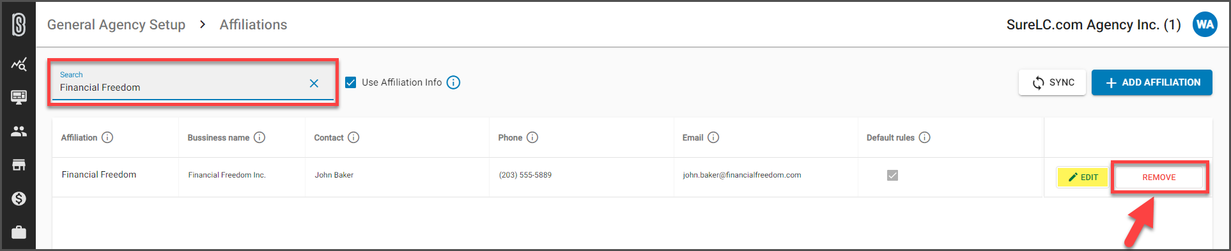Go to General Agency Setup breadcrumb
This screenshot has height=251, width=1231.
(x=116, y=25)
